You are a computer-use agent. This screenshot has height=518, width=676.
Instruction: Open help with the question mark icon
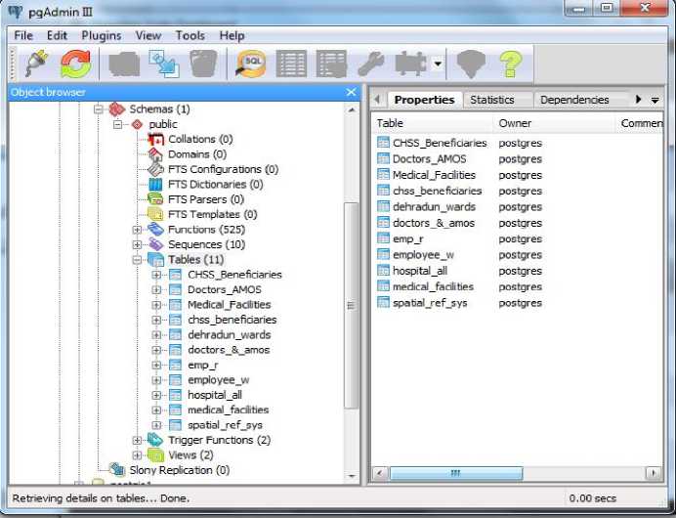pyautogui.click(x=511, y=64)
